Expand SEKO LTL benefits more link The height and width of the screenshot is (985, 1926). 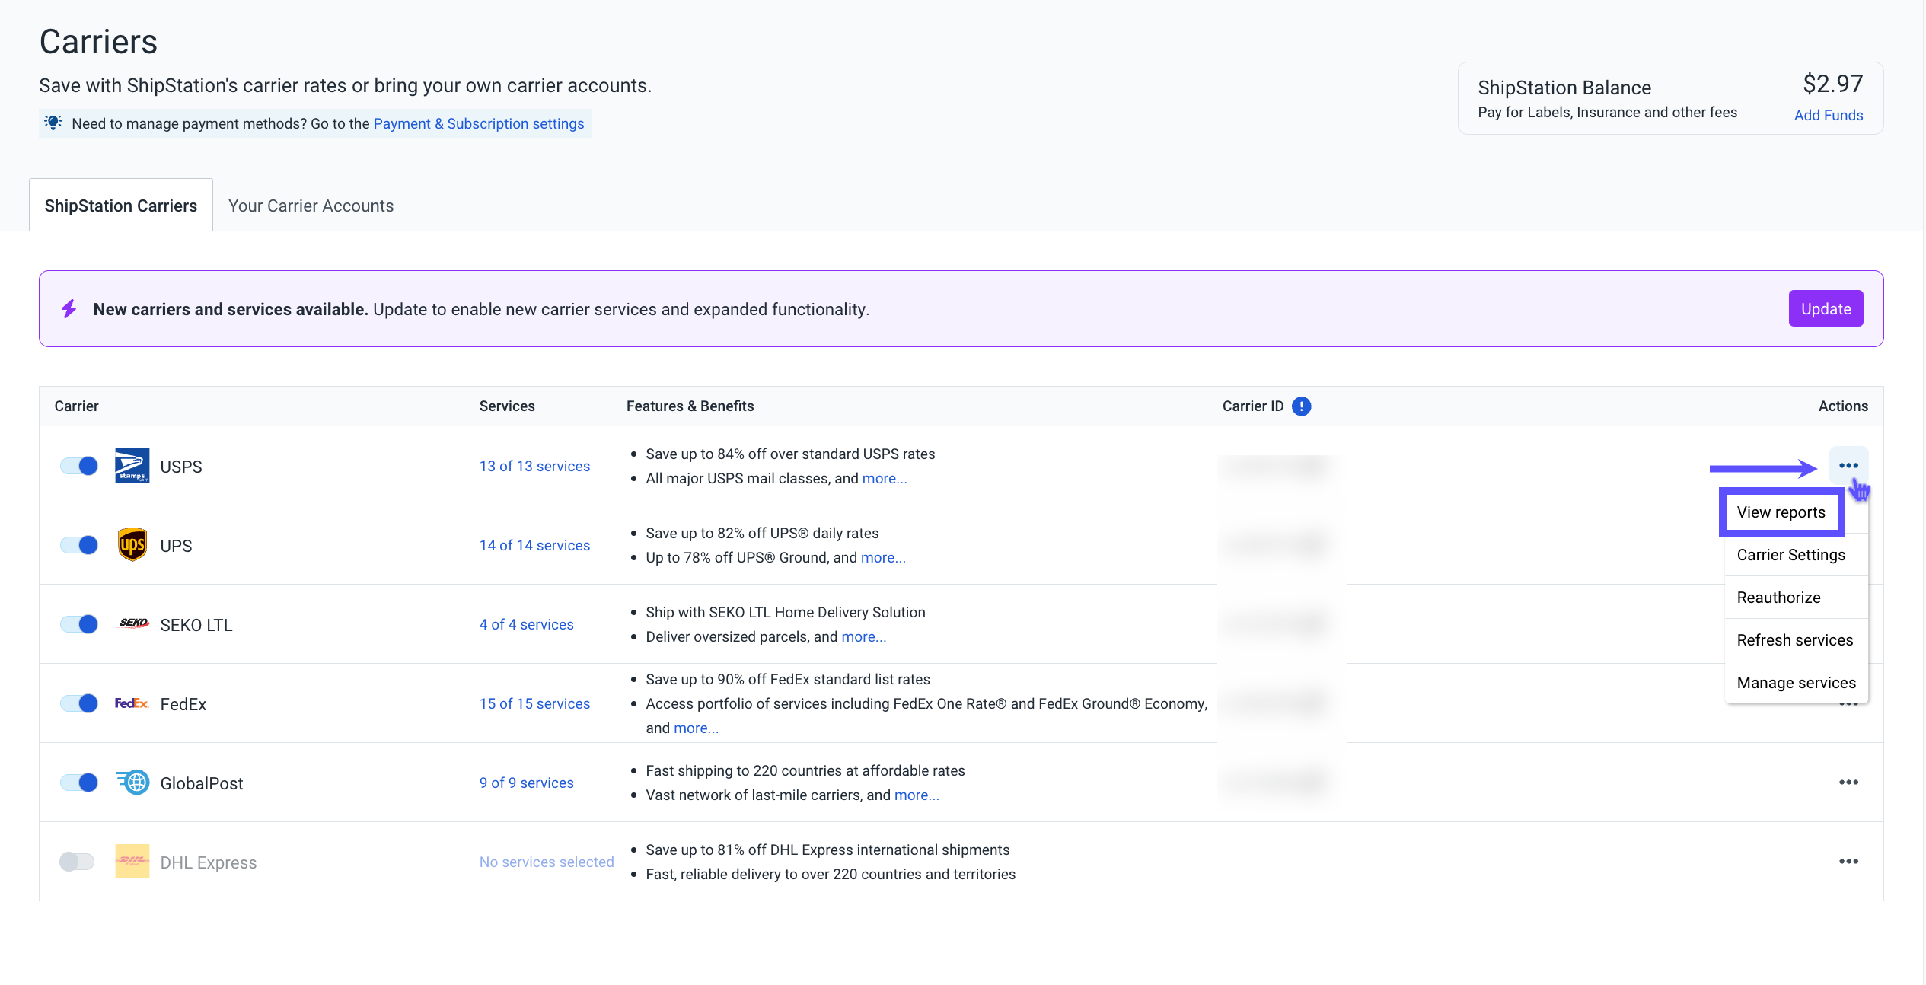864,636
